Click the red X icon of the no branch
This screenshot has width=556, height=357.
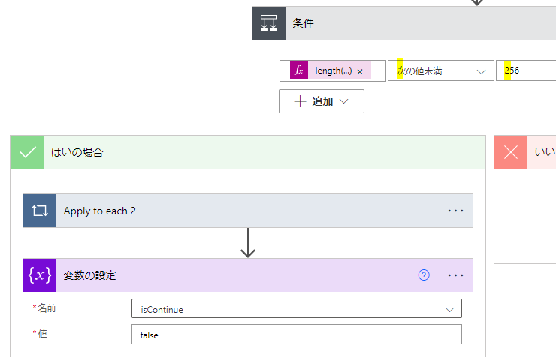point(511,152)
